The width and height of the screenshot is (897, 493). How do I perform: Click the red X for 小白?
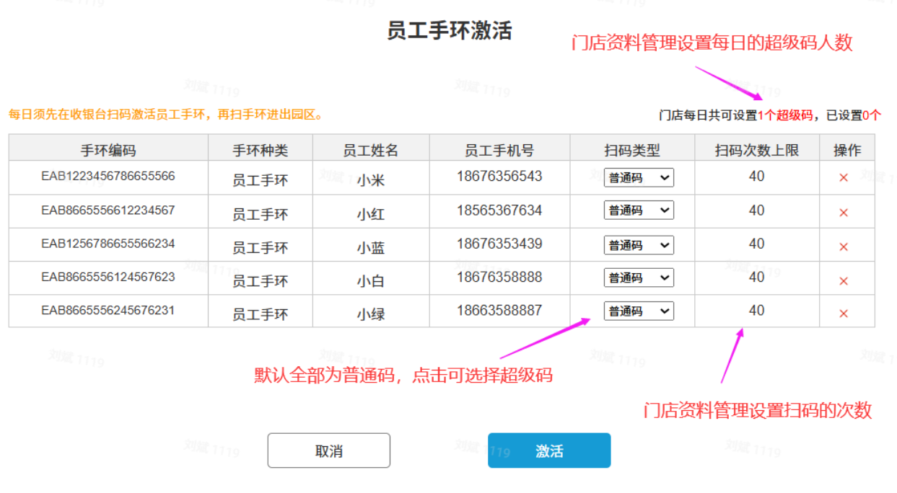pos(844,280)
